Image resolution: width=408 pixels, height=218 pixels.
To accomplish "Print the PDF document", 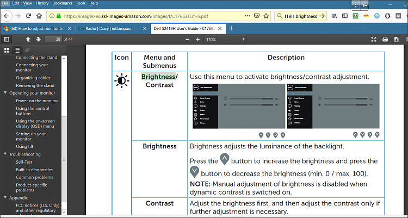I will click(x=385, y=39).
